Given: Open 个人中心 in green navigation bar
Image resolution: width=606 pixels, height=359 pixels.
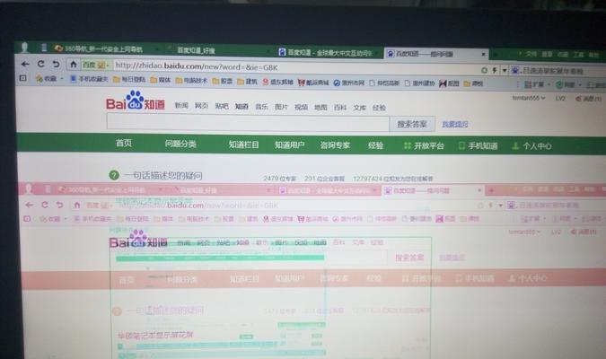Looking at the screenshot, I should (531, 146).
